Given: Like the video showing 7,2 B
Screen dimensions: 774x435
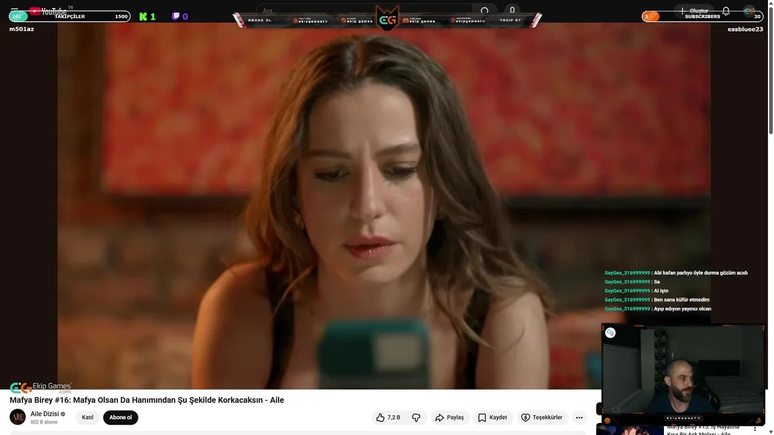Looking at the screenshot, I should [x=388, y=417].
